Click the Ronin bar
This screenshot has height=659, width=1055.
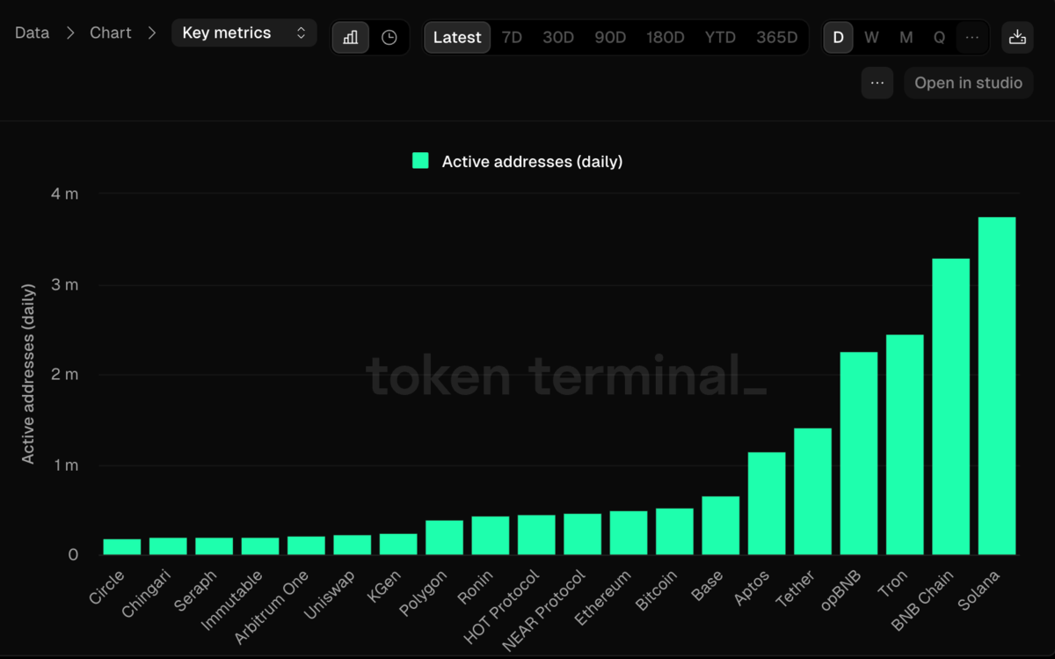click(x=491, y=536)
